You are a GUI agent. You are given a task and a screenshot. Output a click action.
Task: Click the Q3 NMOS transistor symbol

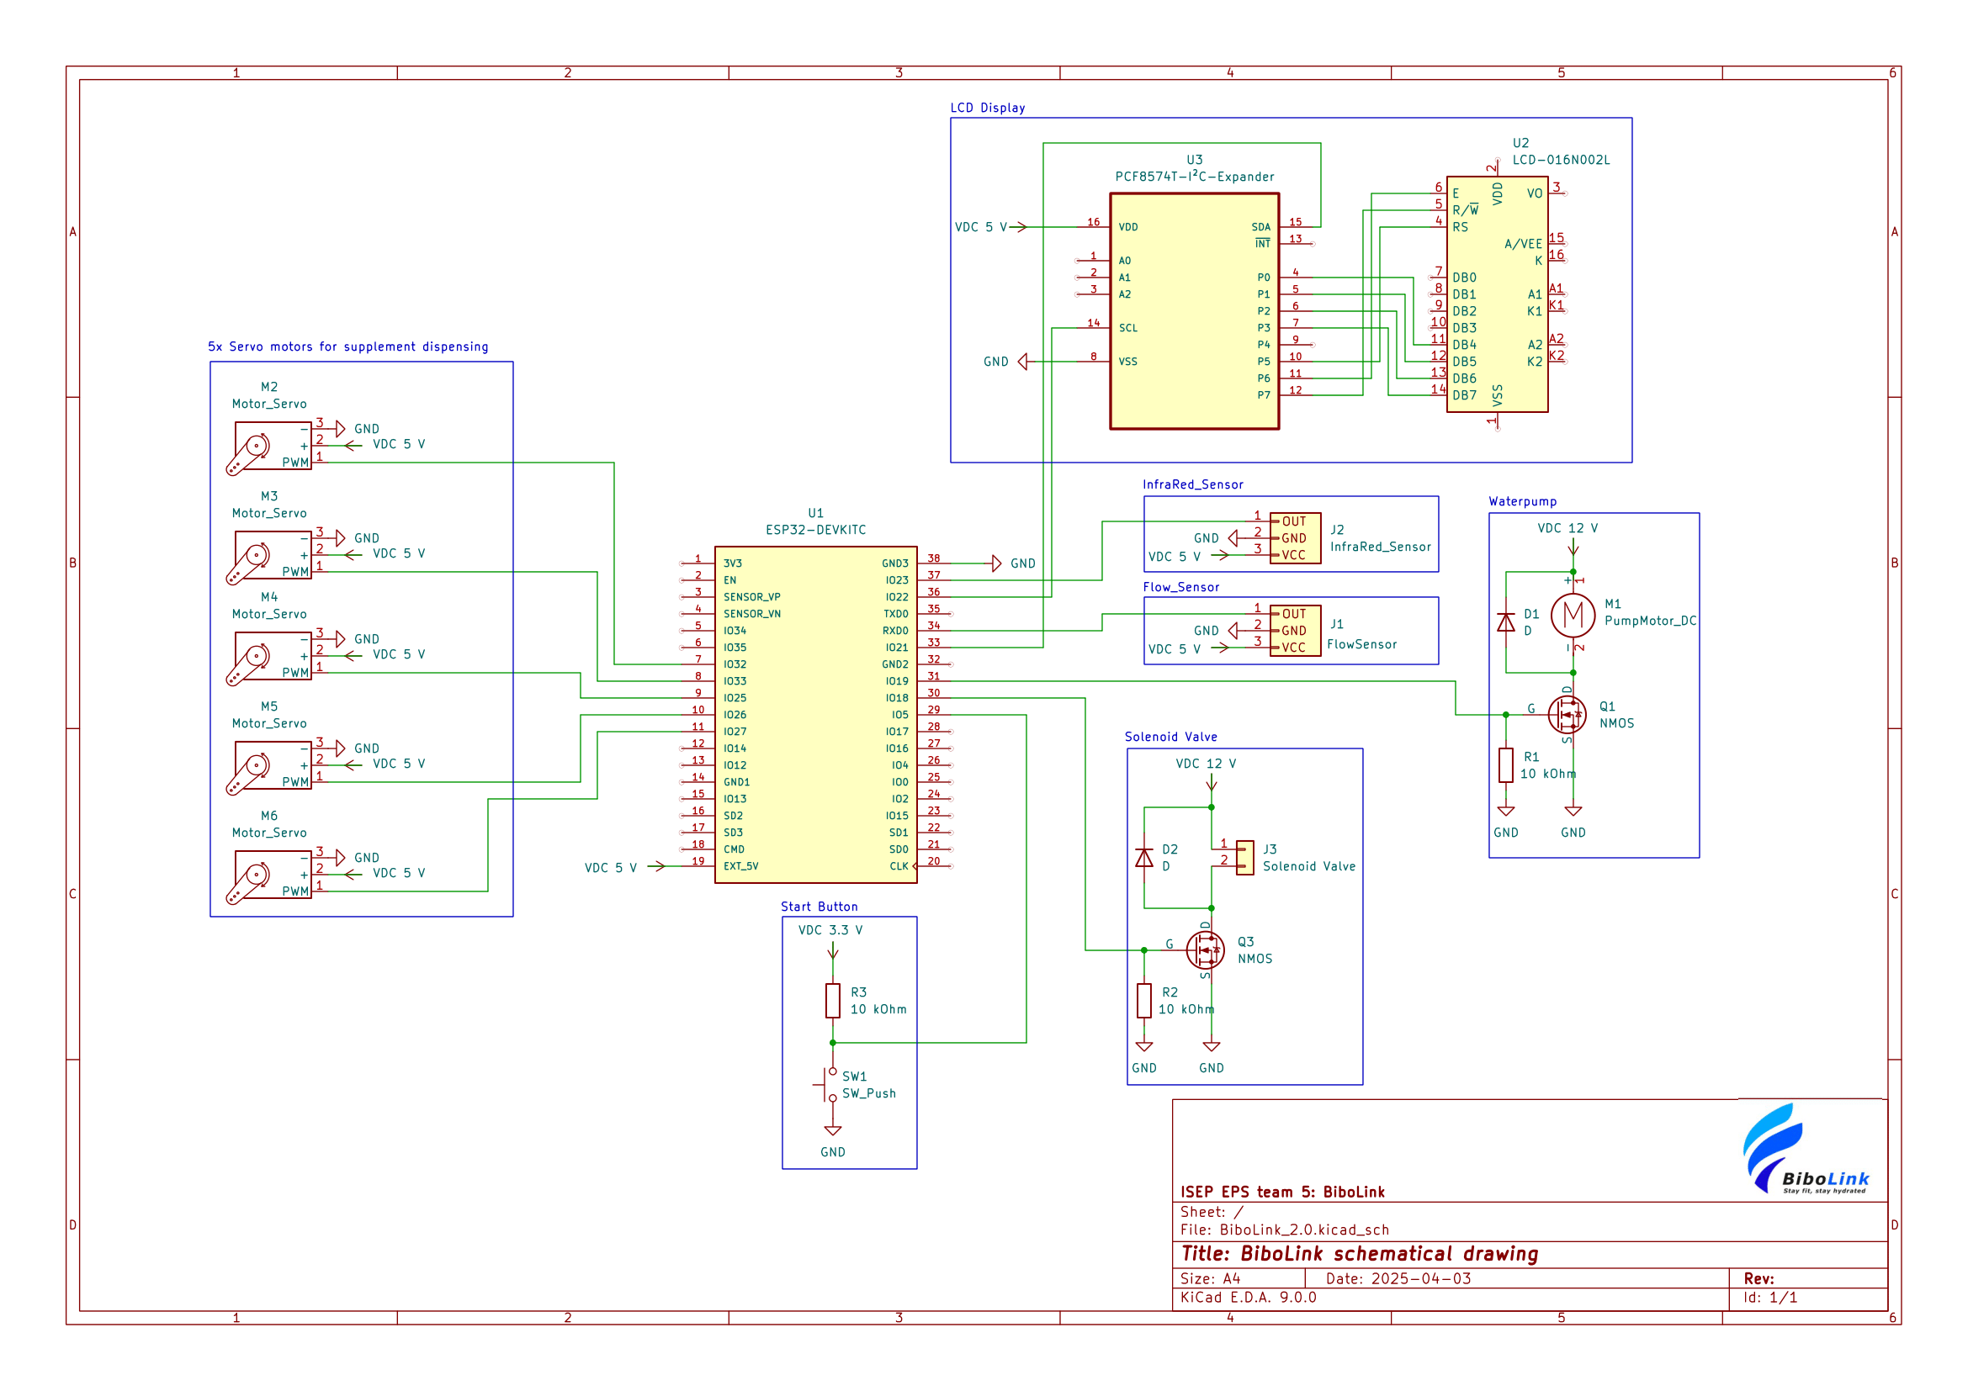(1205, 949)
